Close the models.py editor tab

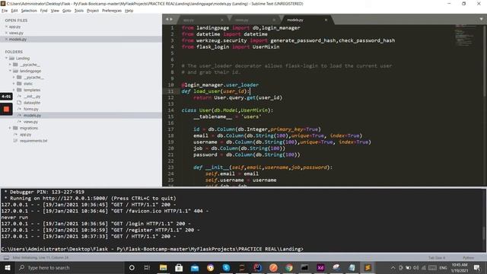[326, 20]
